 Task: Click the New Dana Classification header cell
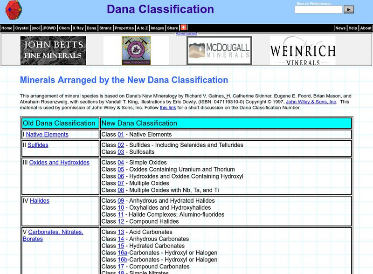coord(226,123)
